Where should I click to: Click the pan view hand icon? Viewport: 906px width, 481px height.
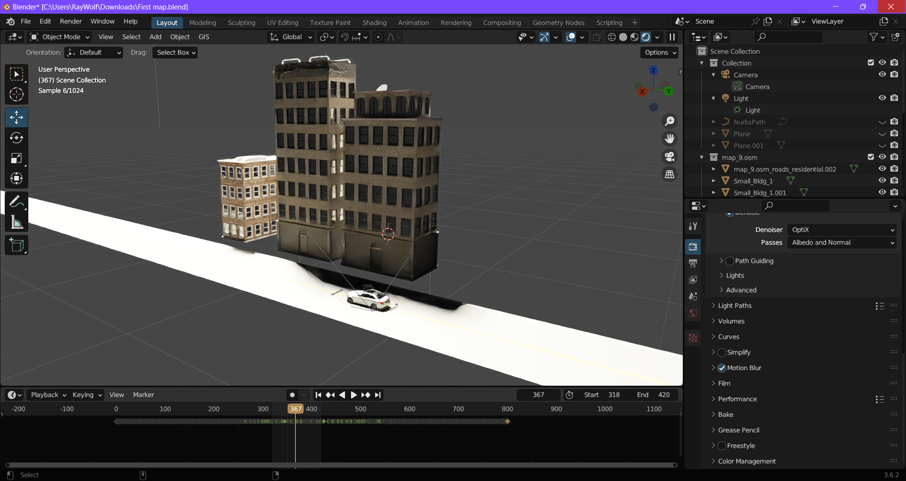670,139
